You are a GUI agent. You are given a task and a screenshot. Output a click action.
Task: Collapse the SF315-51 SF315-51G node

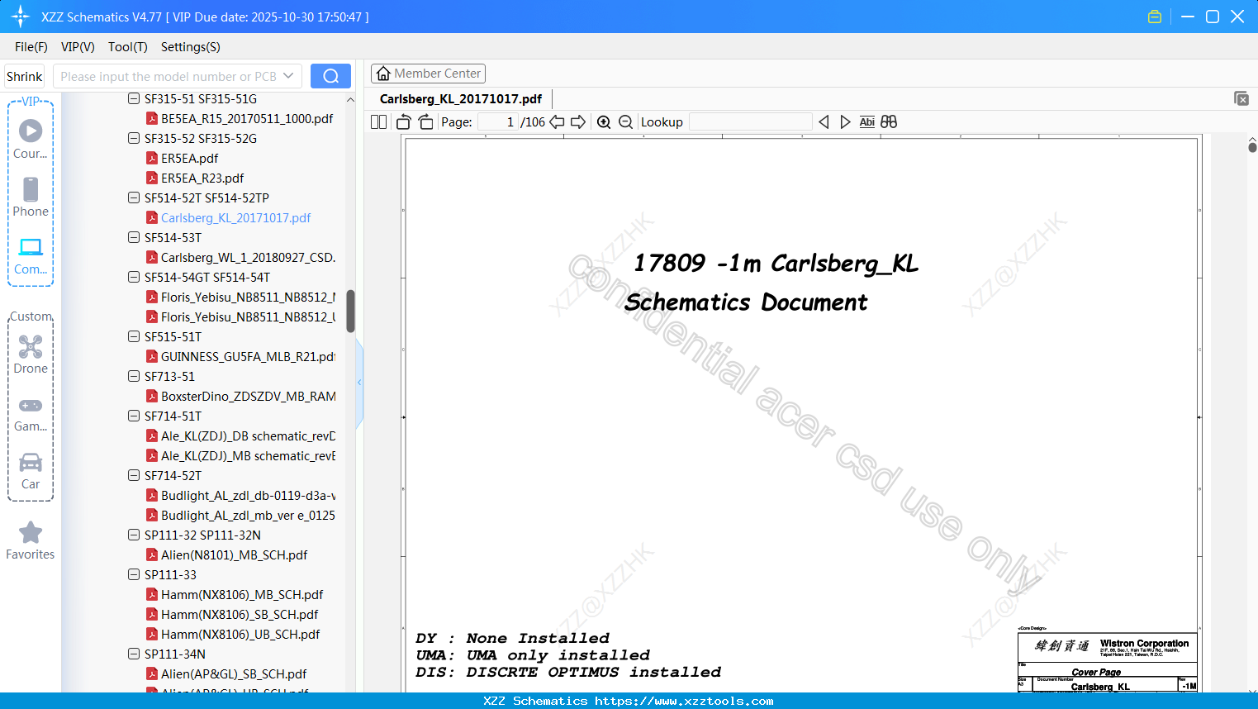(x=134, y=98)
